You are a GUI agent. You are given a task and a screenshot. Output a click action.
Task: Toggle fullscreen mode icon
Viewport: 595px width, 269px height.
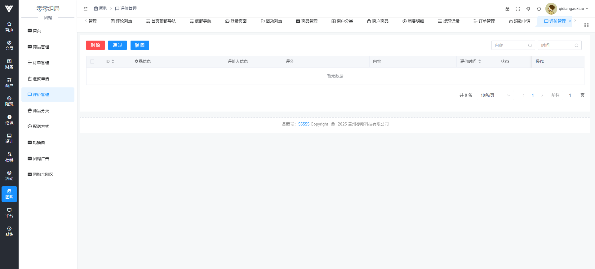[518, 9]
